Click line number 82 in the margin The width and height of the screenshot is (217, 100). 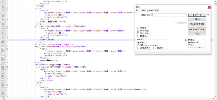click(3, 2)
